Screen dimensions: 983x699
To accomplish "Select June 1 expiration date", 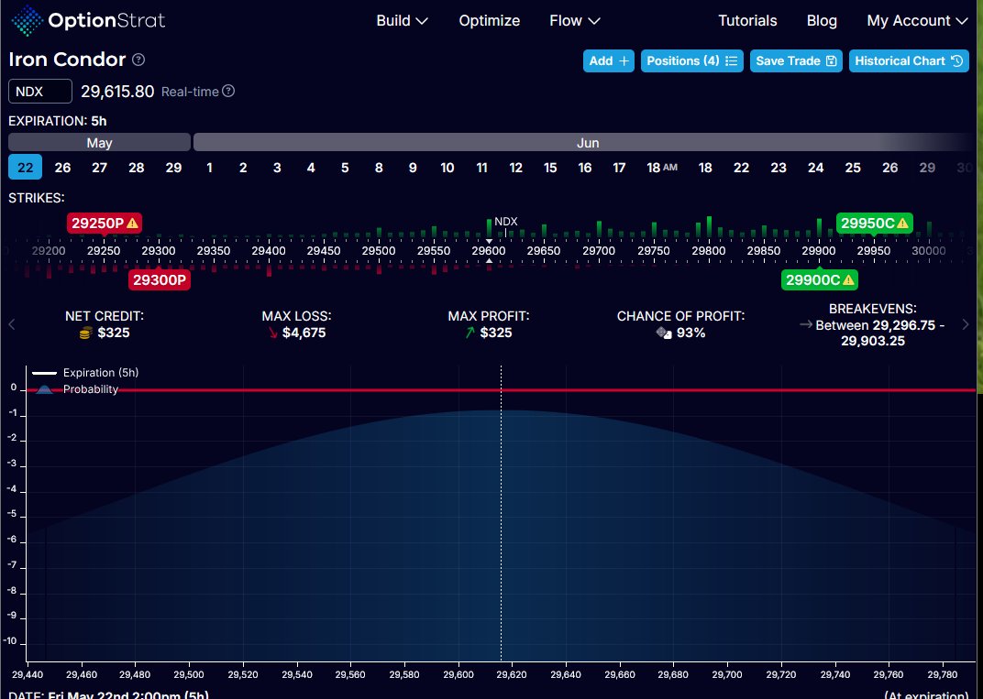I will (209, 168).
